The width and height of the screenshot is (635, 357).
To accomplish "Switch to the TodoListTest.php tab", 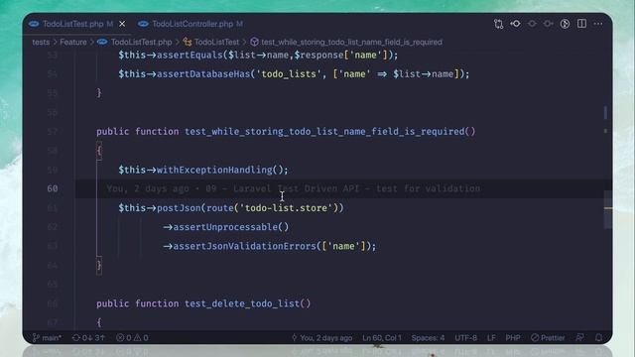I will (x=72, y=24).
